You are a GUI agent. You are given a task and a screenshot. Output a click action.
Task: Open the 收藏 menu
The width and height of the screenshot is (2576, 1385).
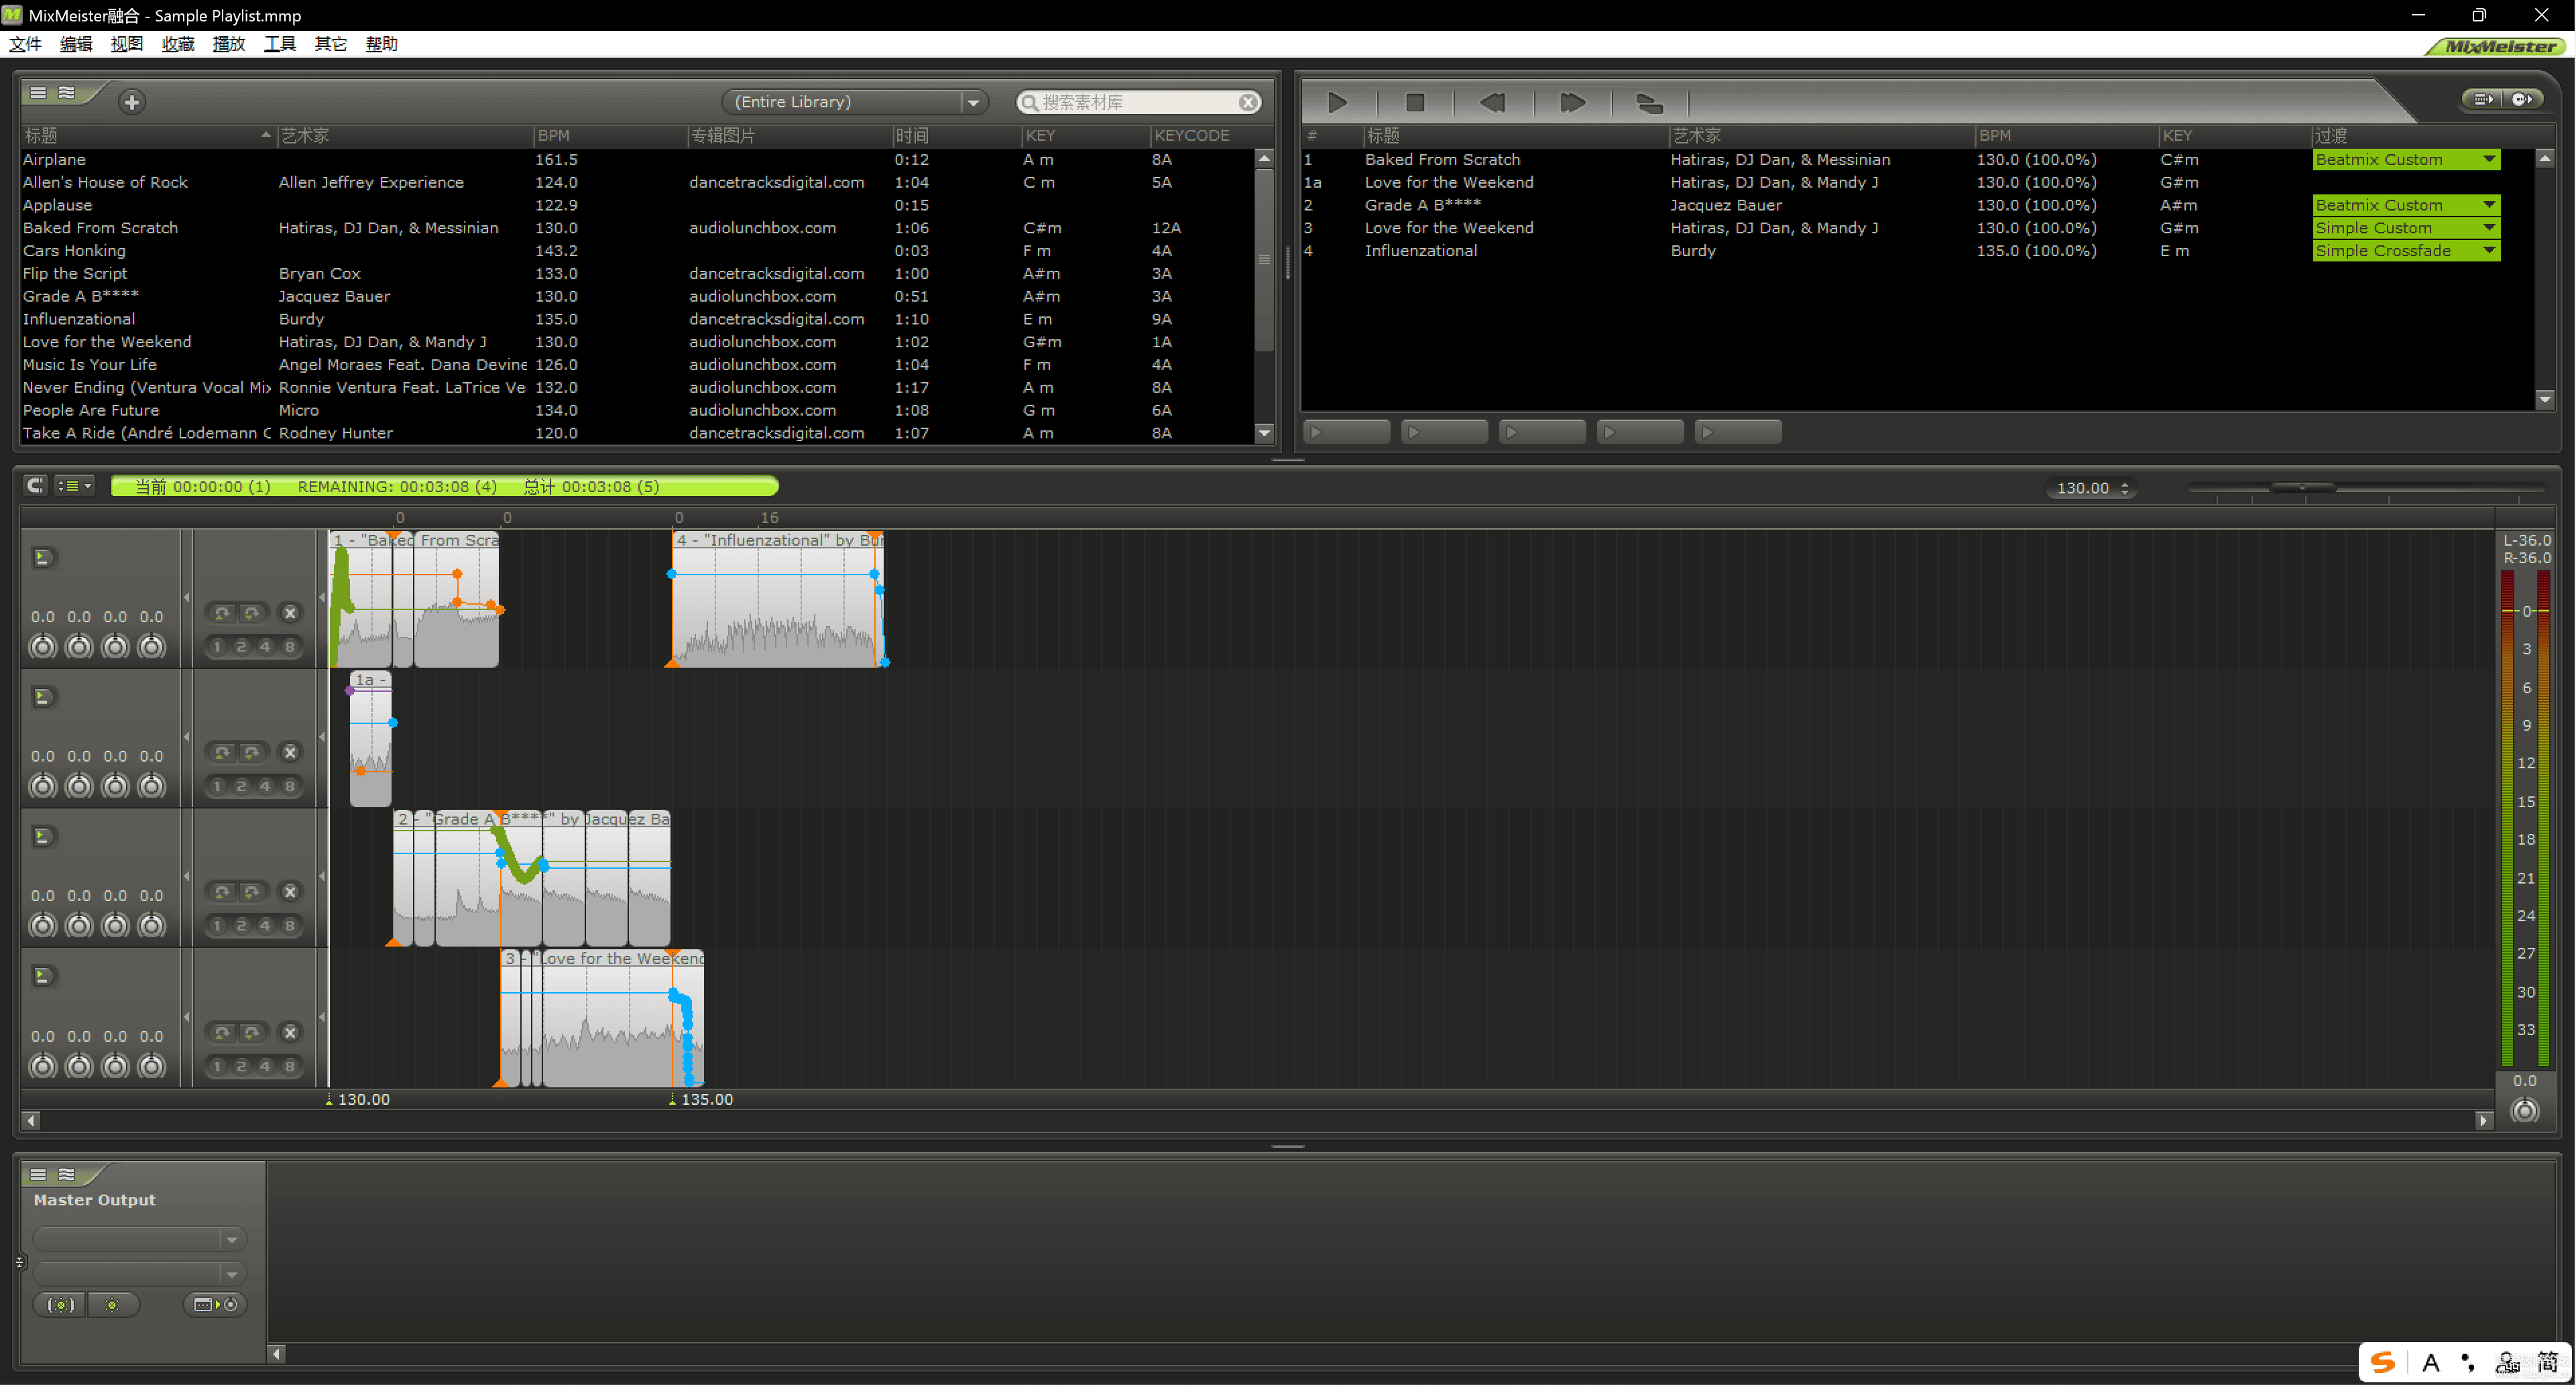tap(178, 44)
